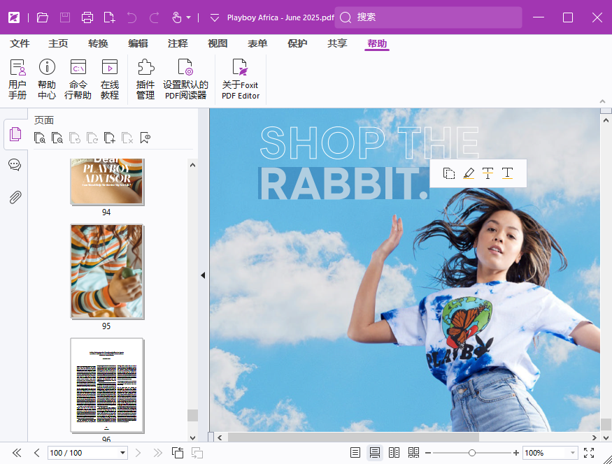
Task: Expand the hand tool dropdown arrow
Action: coord(189,17)
